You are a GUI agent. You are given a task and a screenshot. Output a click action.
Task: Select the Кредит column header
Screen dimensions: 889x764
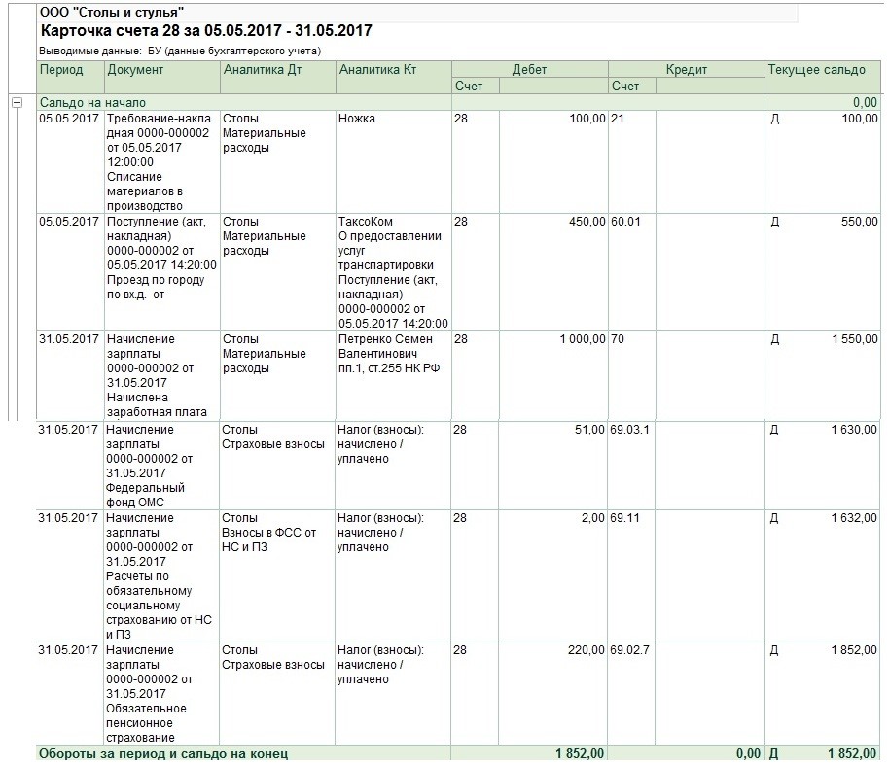point(686,69)
